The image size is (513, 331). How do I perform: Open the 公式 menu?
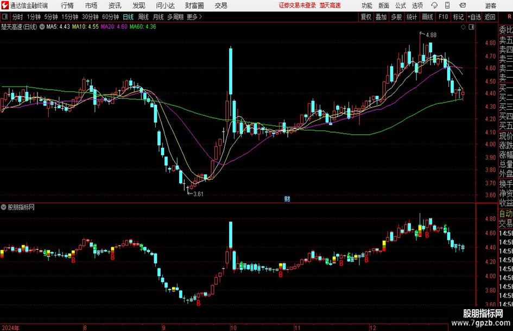(x=401, y=5)
